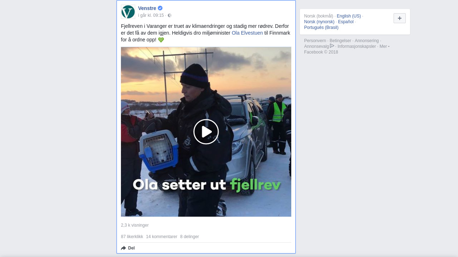Open Personvern privacy footer link

click(315, 41)
